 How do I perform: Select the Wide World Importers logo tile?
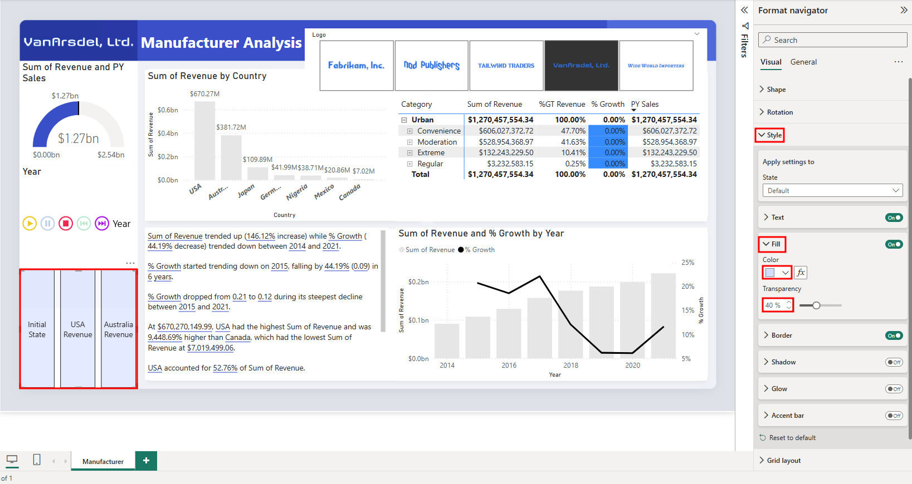coord(656,66)
